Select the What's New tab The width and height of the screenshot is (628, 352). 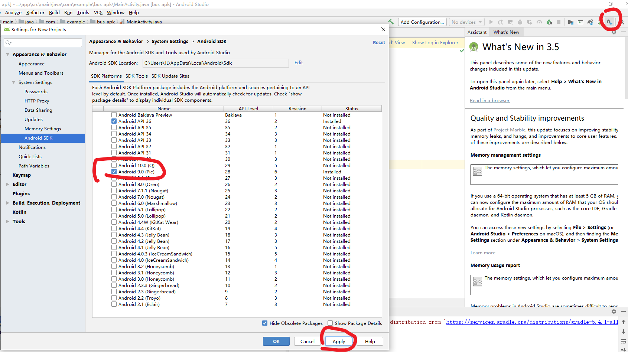pyautogui.click(x=506, y=32)
